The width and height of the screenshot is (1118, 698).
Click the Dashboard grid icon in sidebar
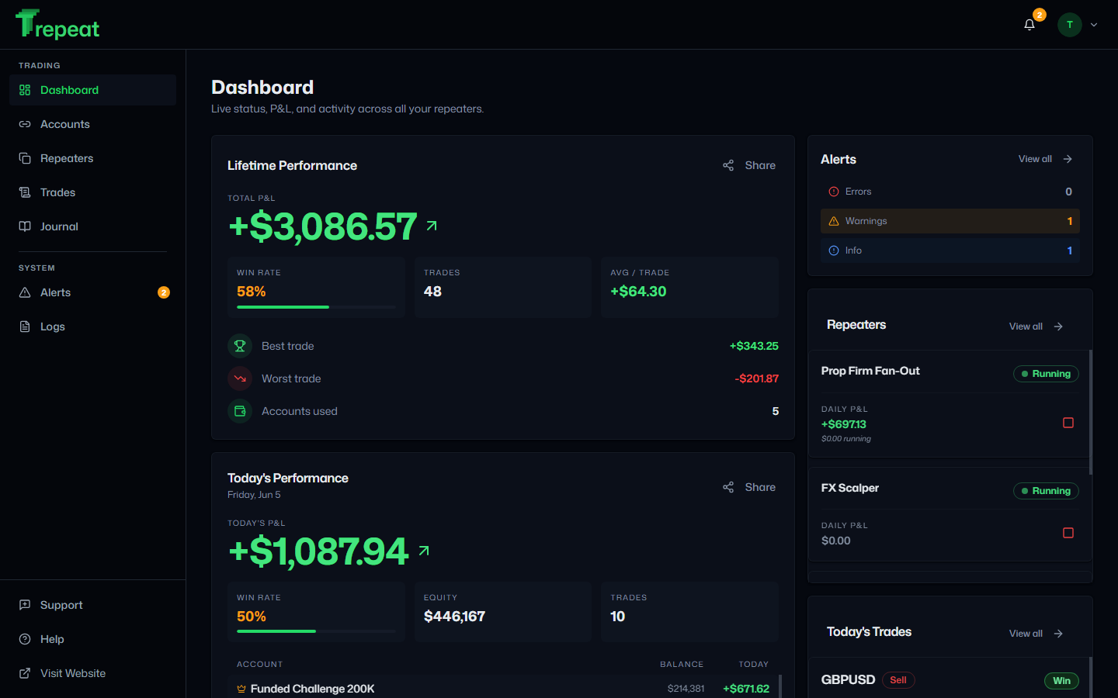coord(25,90)
